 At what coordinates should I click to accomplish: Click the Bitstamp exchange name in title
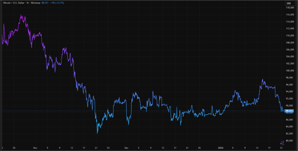(x=36, y=3)
